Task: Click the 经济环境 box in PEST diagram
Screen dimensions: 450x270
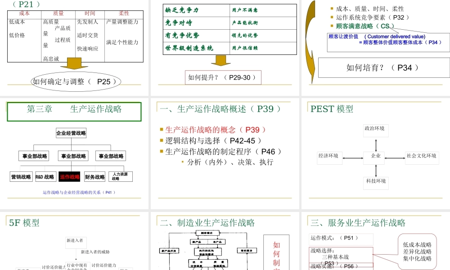Action: 329,158
